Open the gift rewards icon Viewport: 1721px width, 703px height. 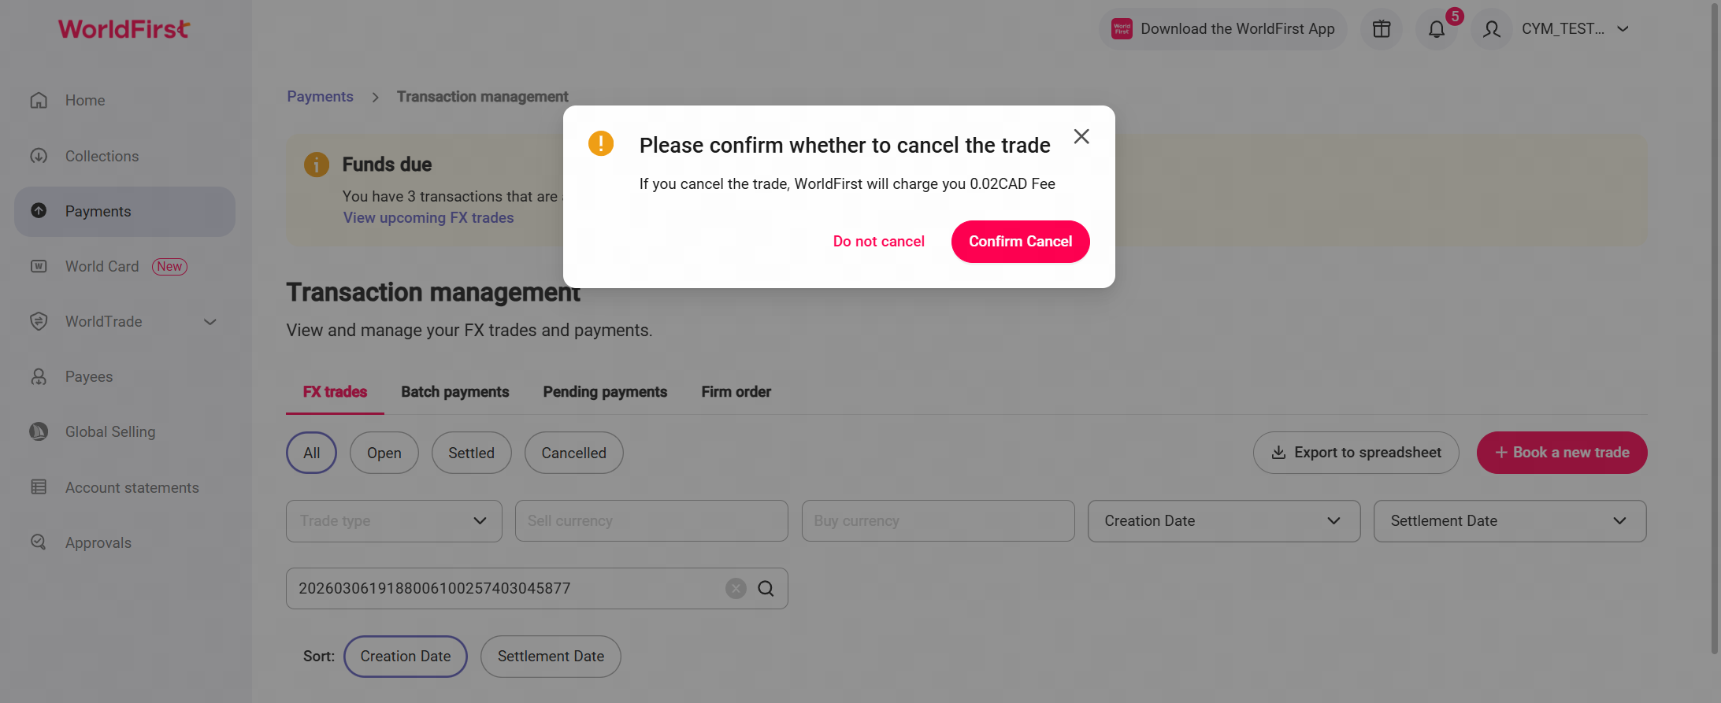coord(1382,30)
